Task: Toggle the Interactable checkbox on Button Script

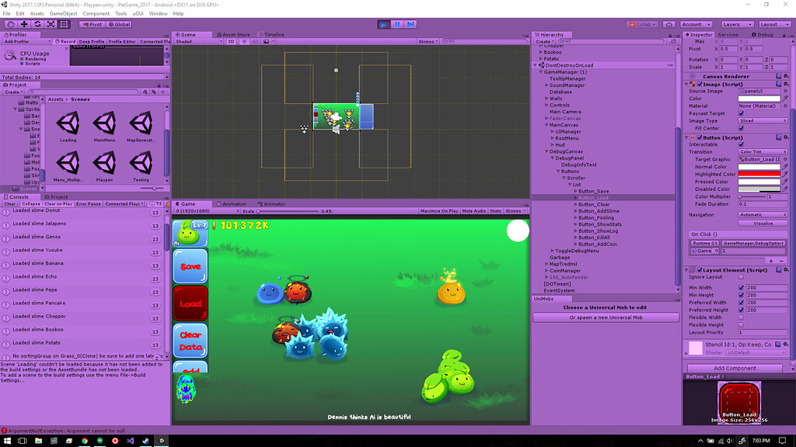Action: pyautogui.click(x=742, y=144)
